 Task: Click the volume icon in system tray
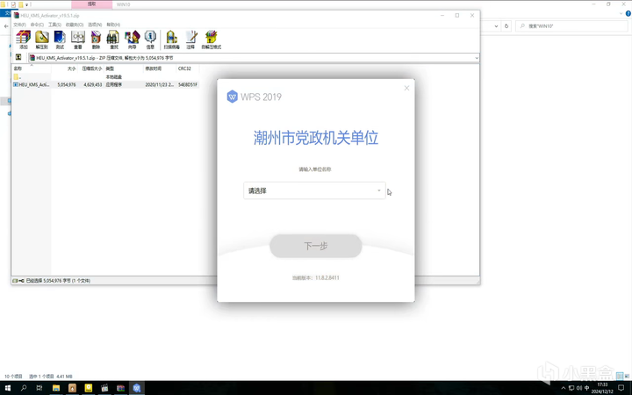pos(579,388)
